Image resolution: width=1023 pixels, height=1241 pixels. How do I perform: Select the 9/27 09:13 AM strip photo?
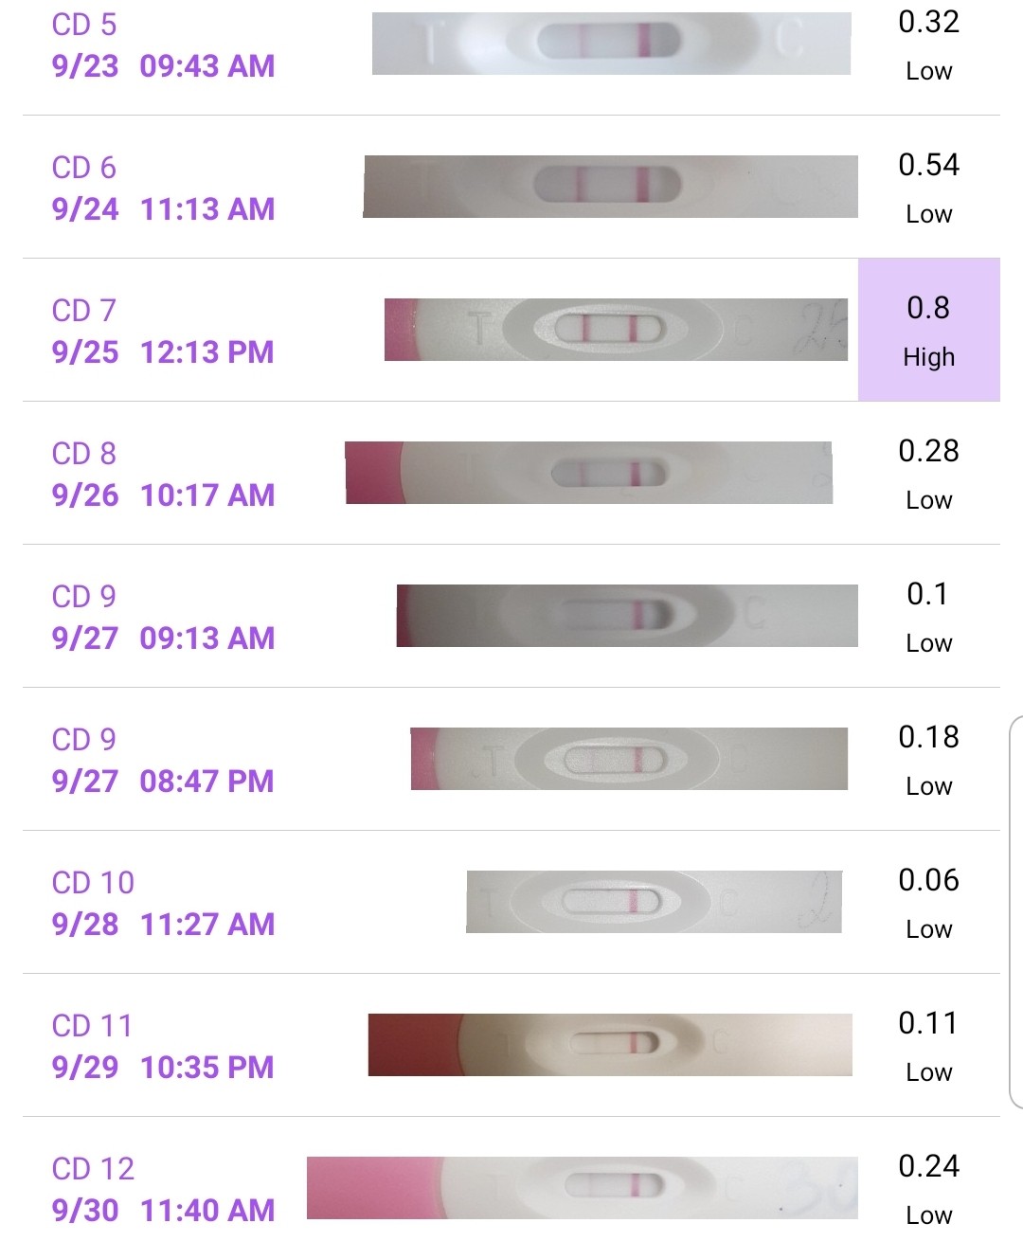[627, 616]
